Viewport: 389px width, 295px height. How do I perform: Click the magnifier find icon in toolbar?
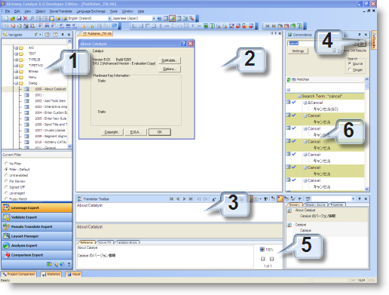(x=32, y=18)
